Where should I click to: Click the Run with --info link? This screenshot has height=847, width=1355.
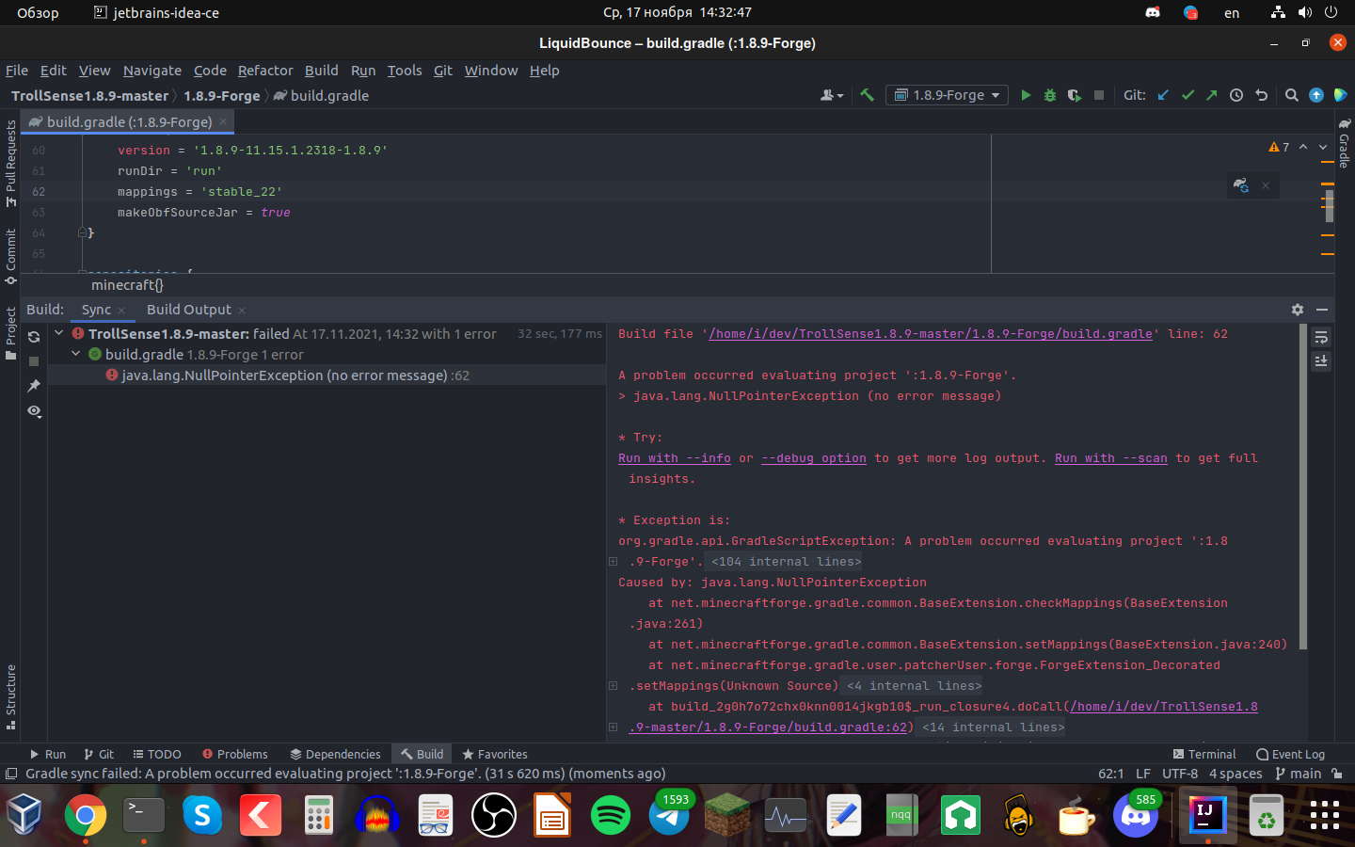point(674,458)
